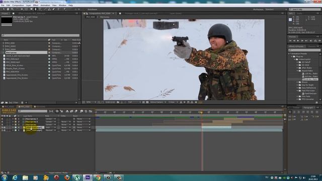Select the Clone Stamp tool

(49, 9)
